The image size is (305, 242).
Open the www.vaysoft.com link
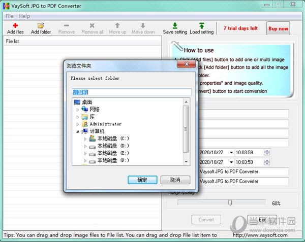point(260,235)
